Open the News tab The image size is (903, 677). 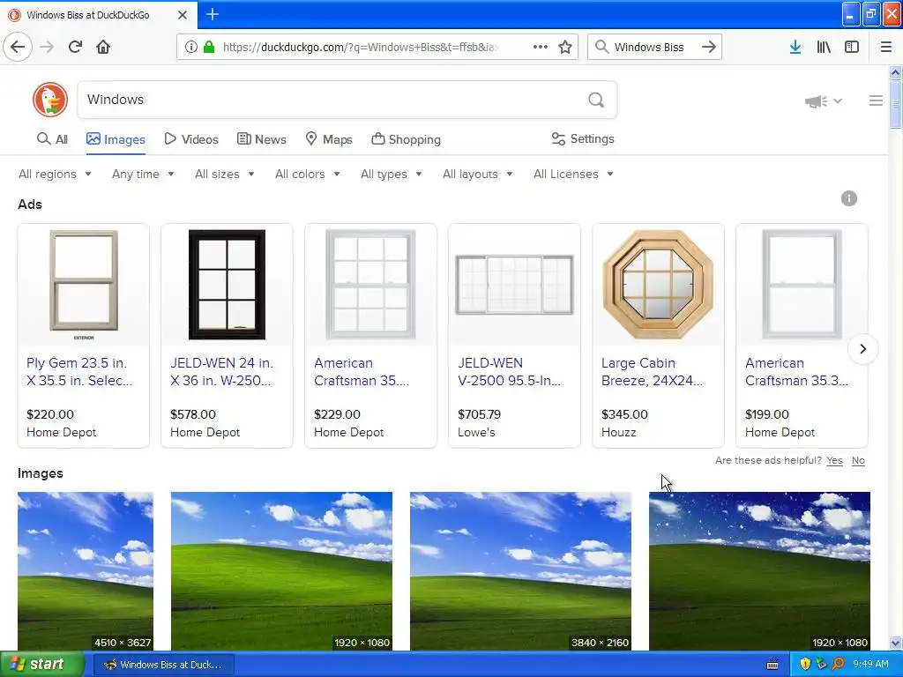click(261, 139)
